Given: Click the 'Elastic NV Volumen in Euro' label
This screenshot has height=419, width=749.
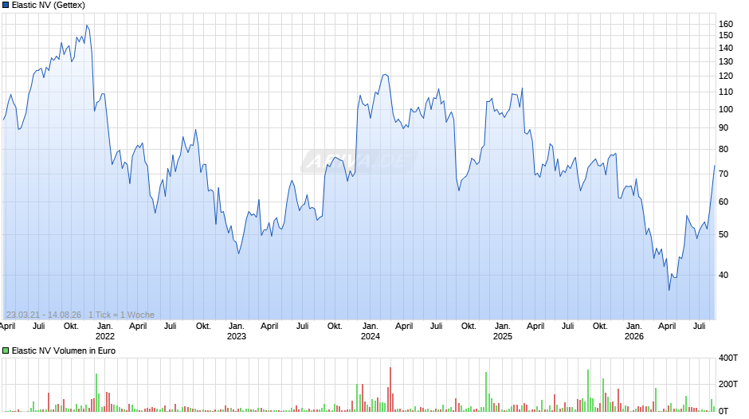Looking at the screenshot, I should 64,350.
